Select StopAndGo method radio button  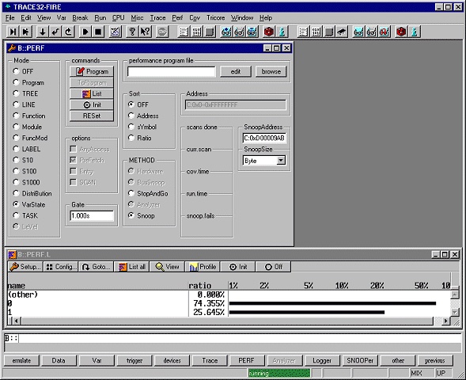[131, 193]
